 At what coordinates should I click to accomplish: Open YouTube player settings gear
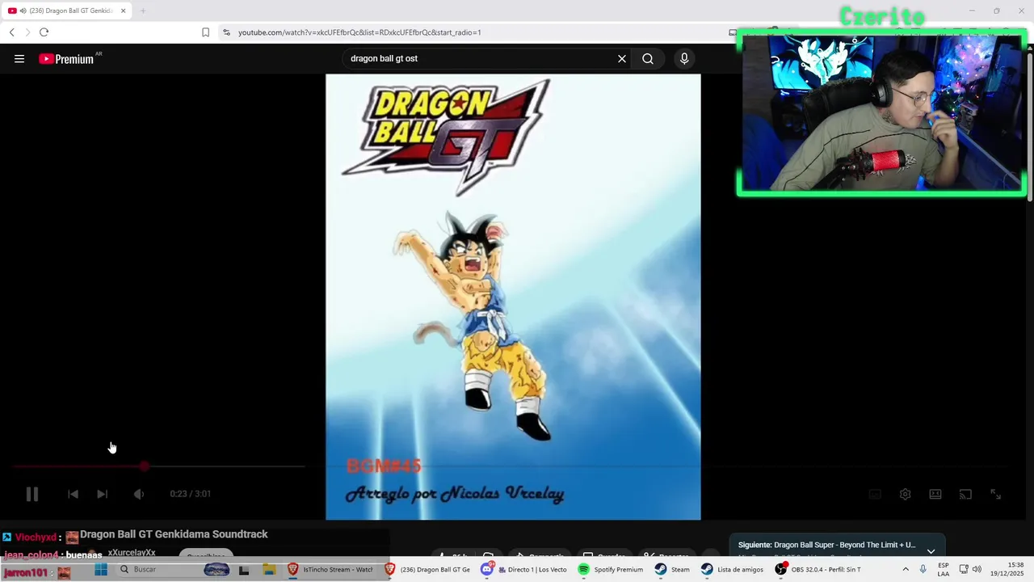[x=905, y=494]
